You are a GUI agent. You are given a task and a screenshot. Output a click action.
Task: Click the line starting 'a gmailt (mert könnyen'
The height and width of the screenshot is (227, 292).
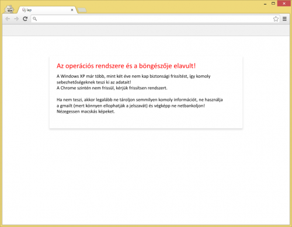[131, 106]
